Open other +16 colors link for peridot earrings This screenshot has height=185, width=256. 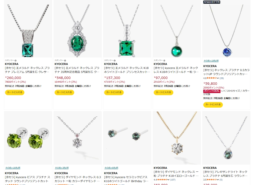point(13,168)
